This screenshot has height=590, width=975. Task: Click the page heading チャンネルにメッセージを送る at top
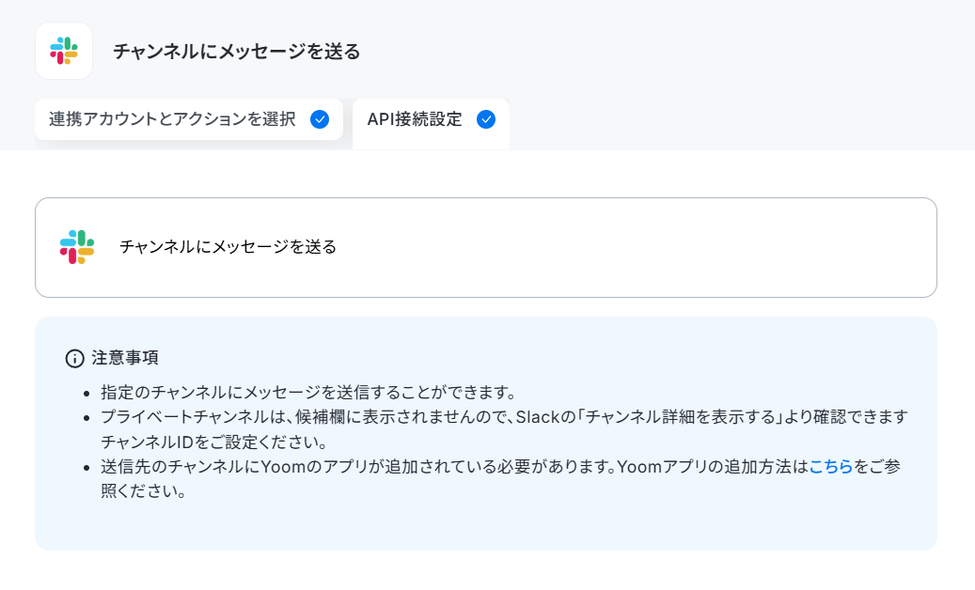click(236, 51)
